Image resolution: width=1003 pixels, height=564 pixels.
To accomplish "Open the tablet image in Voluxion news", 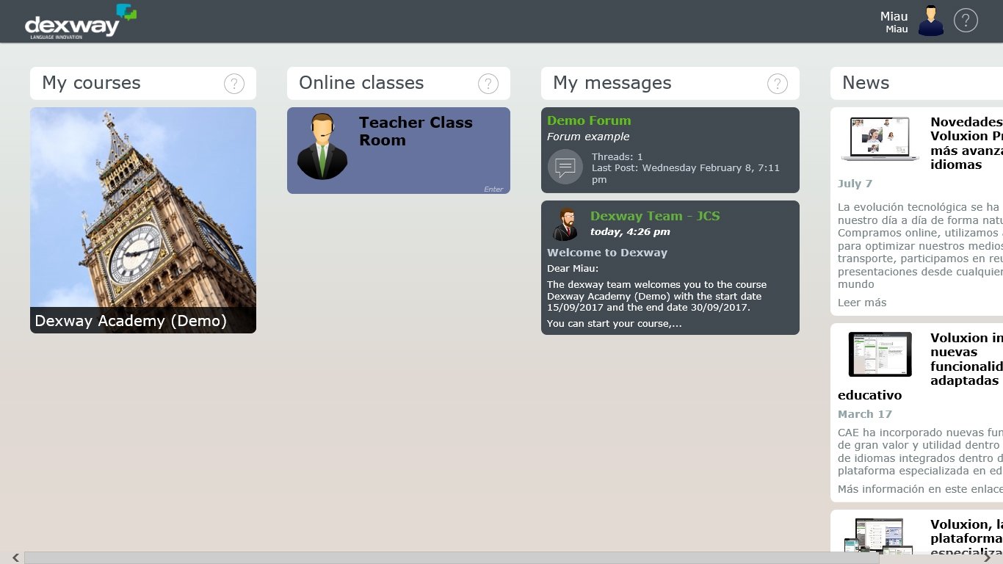I will pos(880,355).
